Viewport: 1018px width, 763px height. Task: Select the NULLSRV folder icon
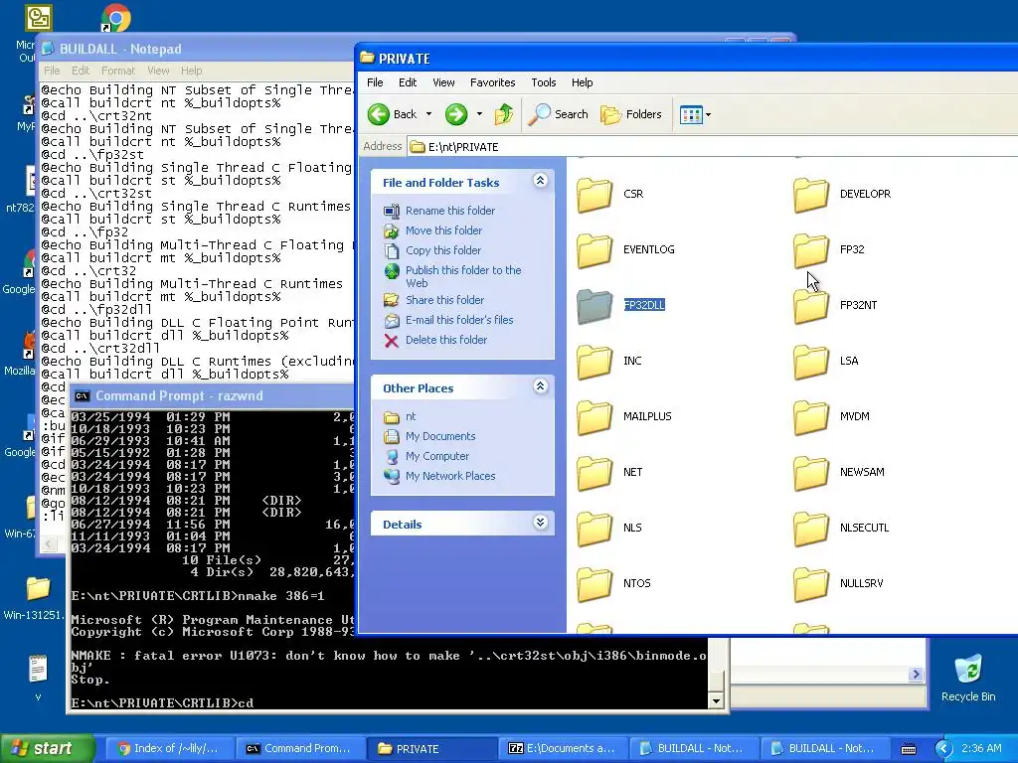coord(811,584)
